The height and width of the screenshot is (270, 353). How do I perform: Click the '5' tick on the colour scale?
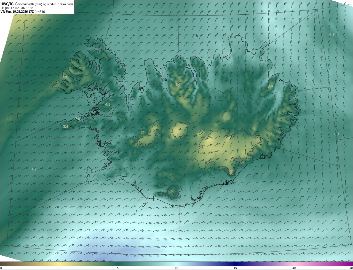click(x=118, y=268)
